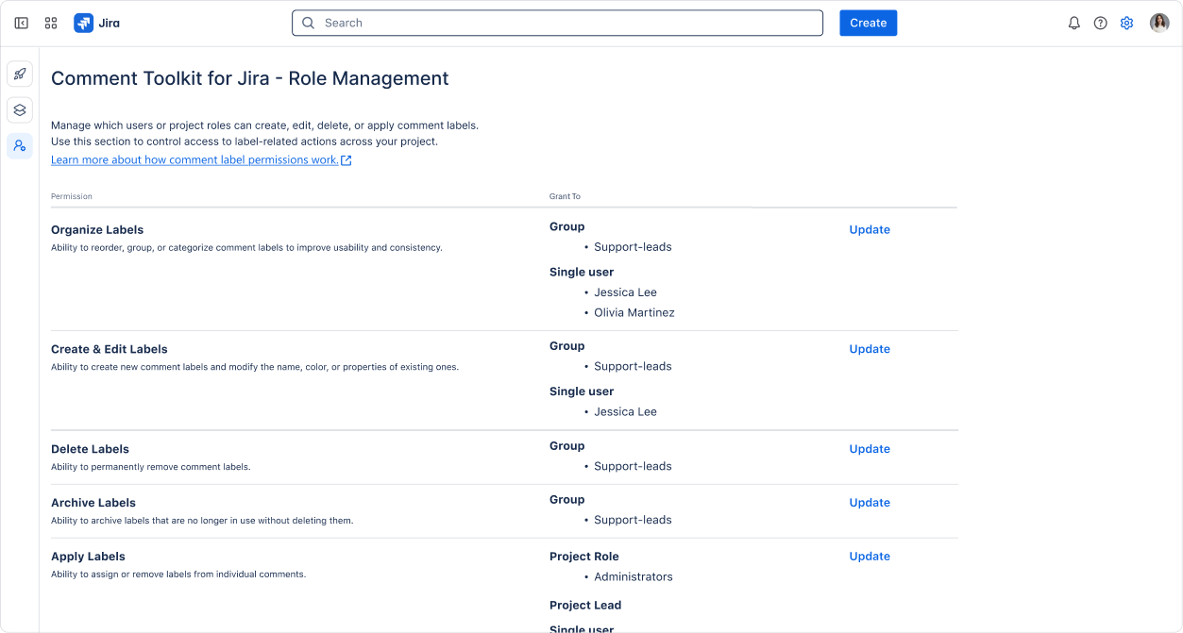The image size is (1183, 633).
Task: Click Support-leads in Delete Labels row
Action: click(633, 466)
